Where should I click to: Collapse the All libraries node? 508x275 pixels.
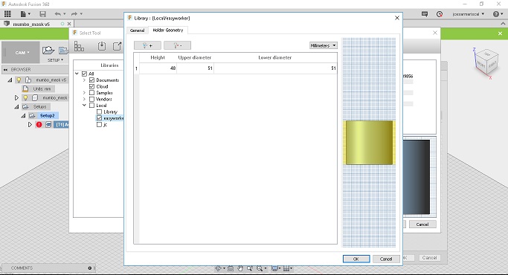pyautogui.click(x=77, y=74)
